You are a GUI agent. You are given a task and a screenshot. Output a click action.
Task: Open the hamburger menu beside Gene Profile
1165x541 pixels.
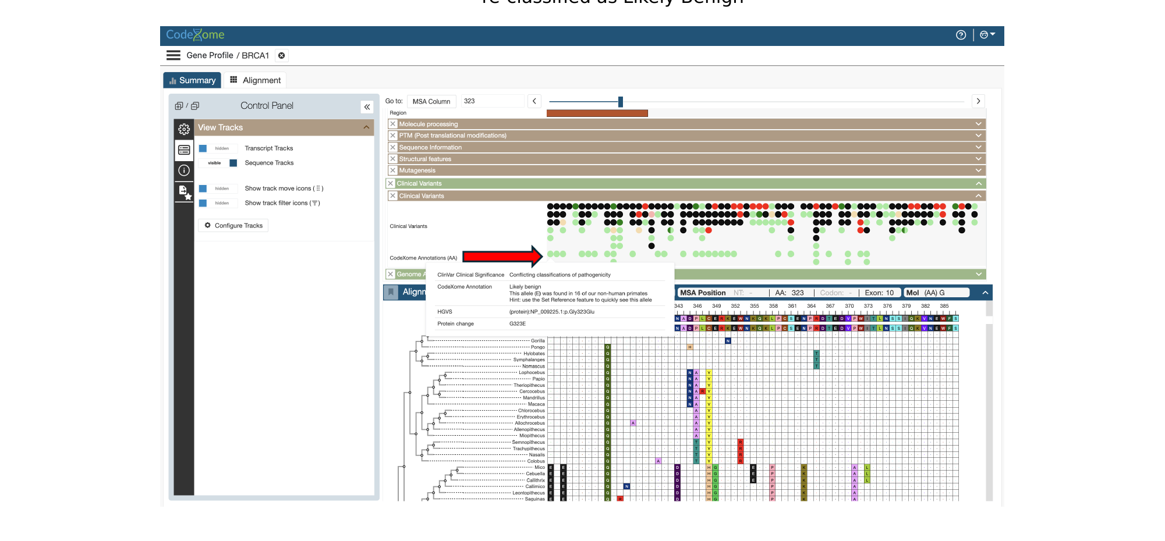point(173,55)
